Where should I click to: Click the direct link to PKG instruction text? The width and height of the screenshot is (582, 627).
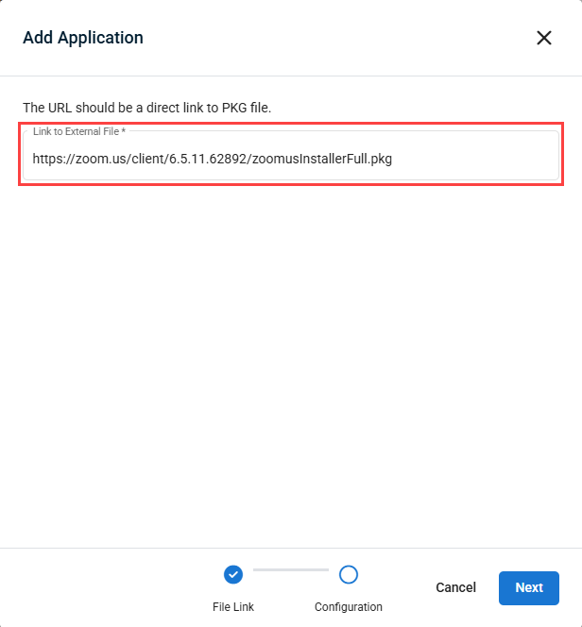pyautogui.click(x=146, y=108)
